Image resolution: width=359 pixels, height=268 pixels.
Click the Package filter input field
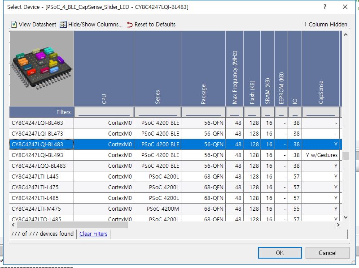point(203,112)
